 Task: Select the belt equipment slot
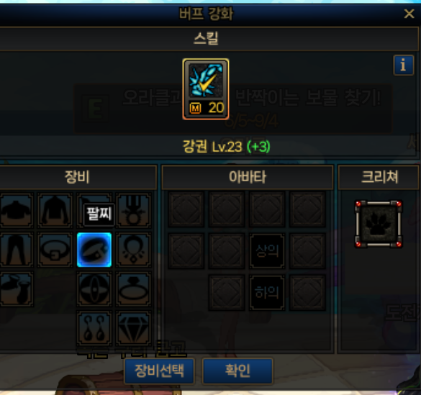(55, 250)
